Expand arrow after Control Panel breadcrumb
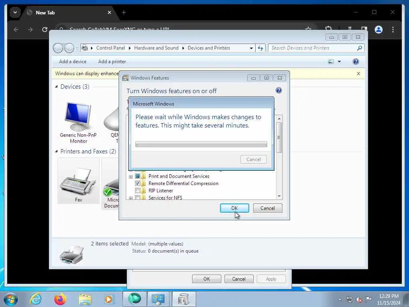The image size is (409, 307). [130, 48]
